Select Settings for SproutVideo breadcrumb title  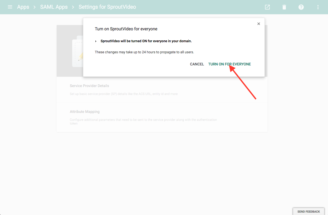[107, 7]
